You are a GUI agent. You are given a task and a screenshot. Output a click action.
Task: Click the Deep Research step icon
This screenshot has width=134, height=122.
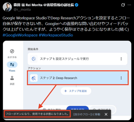tap(34, 78)
